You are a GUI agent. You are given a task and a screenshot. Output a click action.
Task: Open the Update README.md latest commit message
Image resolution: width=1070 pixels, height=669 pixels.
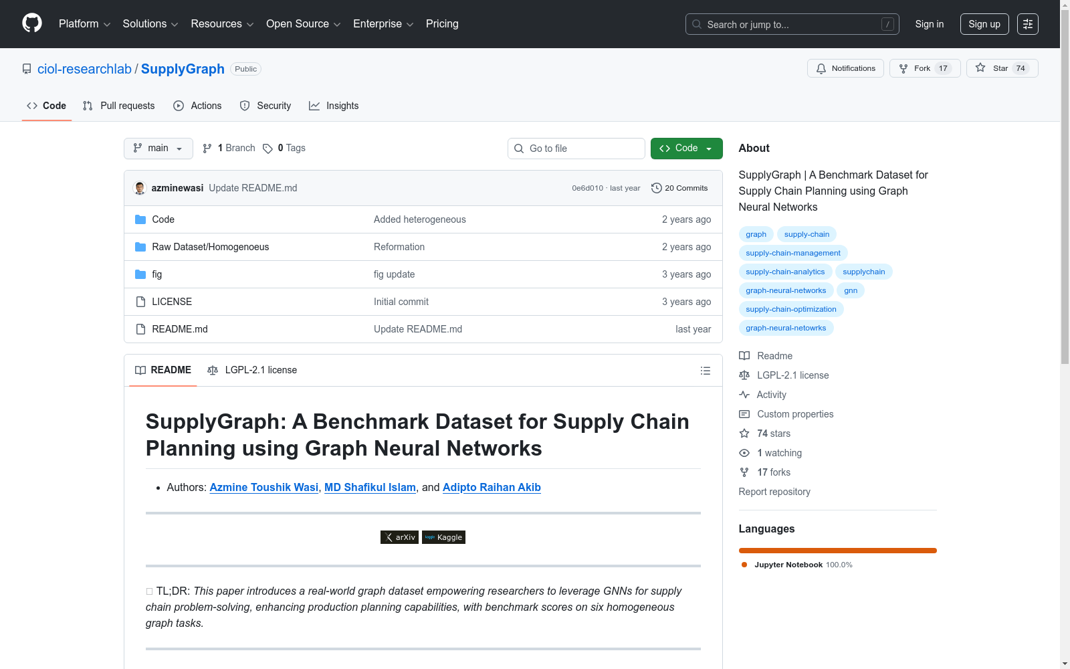(253, 188)
